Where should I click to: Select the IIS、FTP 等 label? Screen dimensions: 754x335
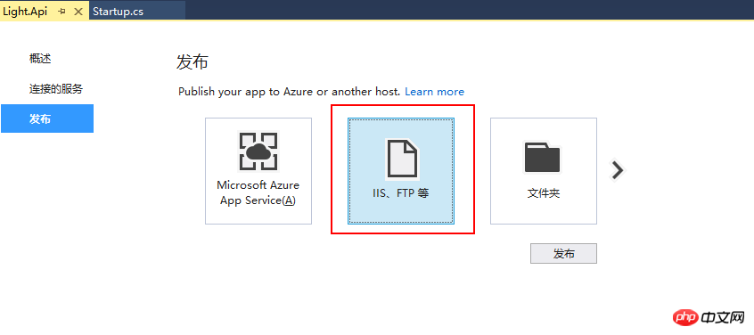tap(401, 193)
